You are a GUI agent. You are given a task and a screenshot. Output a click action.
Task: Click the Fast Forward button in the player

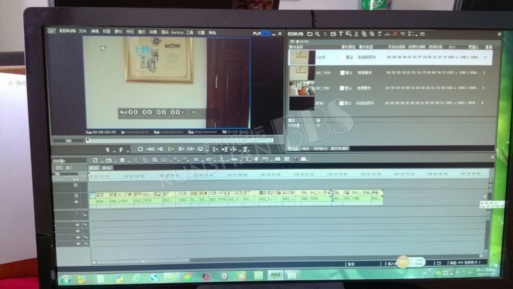[x=191, y=149]
